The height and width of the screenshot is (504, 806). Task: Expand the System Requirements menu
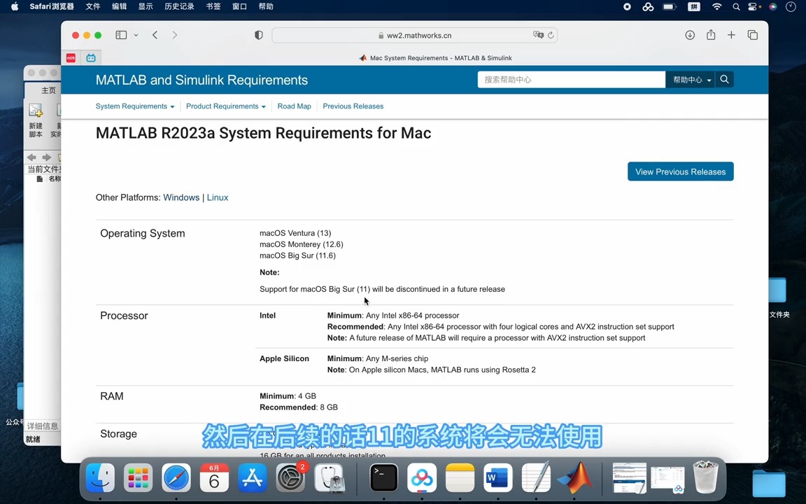(134, 106)
